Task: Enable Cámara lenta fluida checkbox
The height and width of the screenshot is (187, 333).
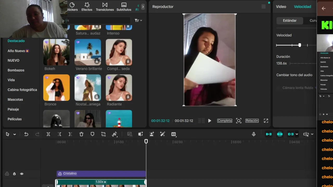Action: tap(278, 88)
